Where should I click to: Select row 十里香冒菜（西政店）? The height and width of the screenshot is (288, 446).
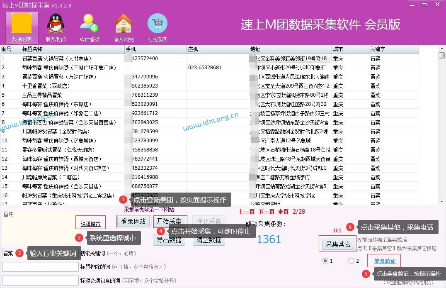click(x=210, y=86)
